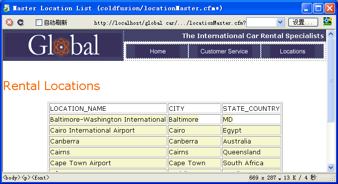Viewport: 338px width, 184px height.
Task: Open the URL parameter dropdown arrow
Action: [x=280, y=22]
